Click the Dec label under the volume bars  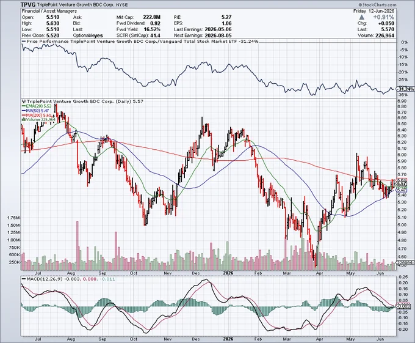(196, 273)
